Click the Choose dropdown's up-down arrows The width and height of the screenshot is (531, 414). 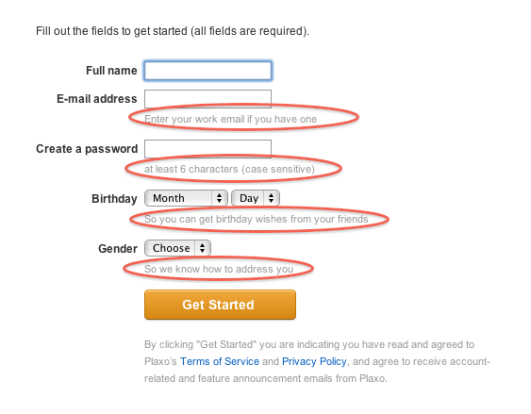point(203,248)
